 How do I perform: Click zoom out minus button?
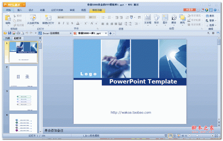point(189,136)
